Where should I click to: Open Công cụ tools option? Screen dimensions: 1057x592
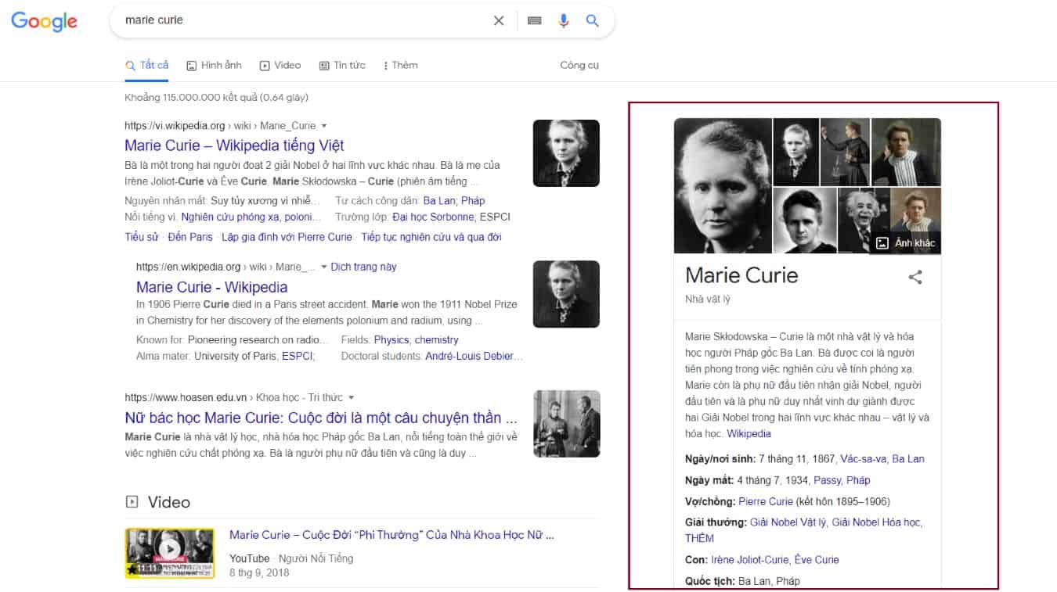579,66
